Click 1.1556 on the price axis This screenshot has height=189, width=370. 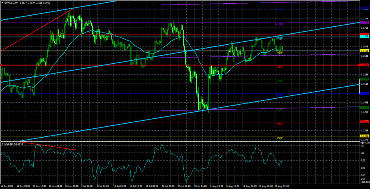pyautogui.click(x=365, y=74)
